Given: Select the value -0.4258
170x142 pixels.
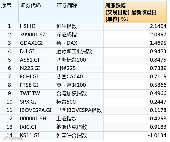Looking at the screenshot, I should 157,119.
